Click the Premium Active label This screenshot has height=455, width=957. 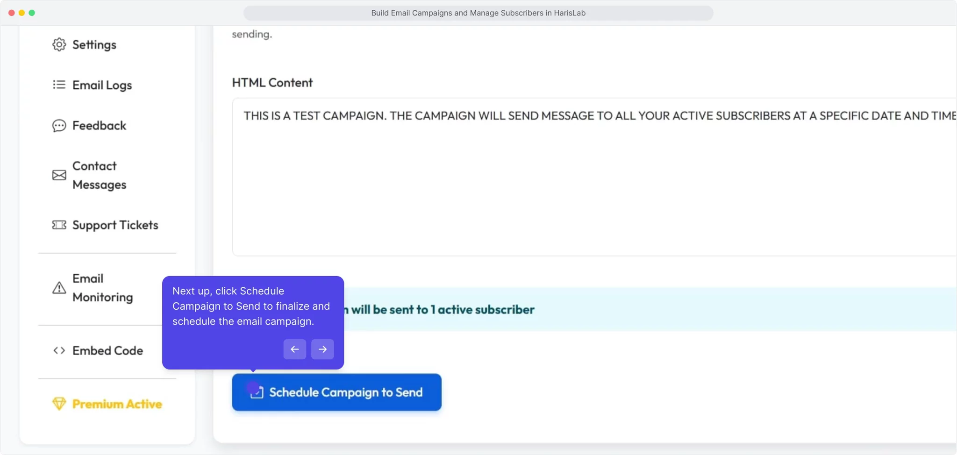tap(117, 404)
